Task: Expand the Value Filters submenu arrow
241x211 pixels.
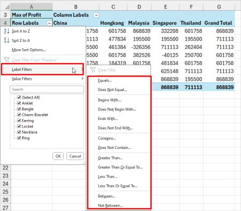Action: (82, 78)
